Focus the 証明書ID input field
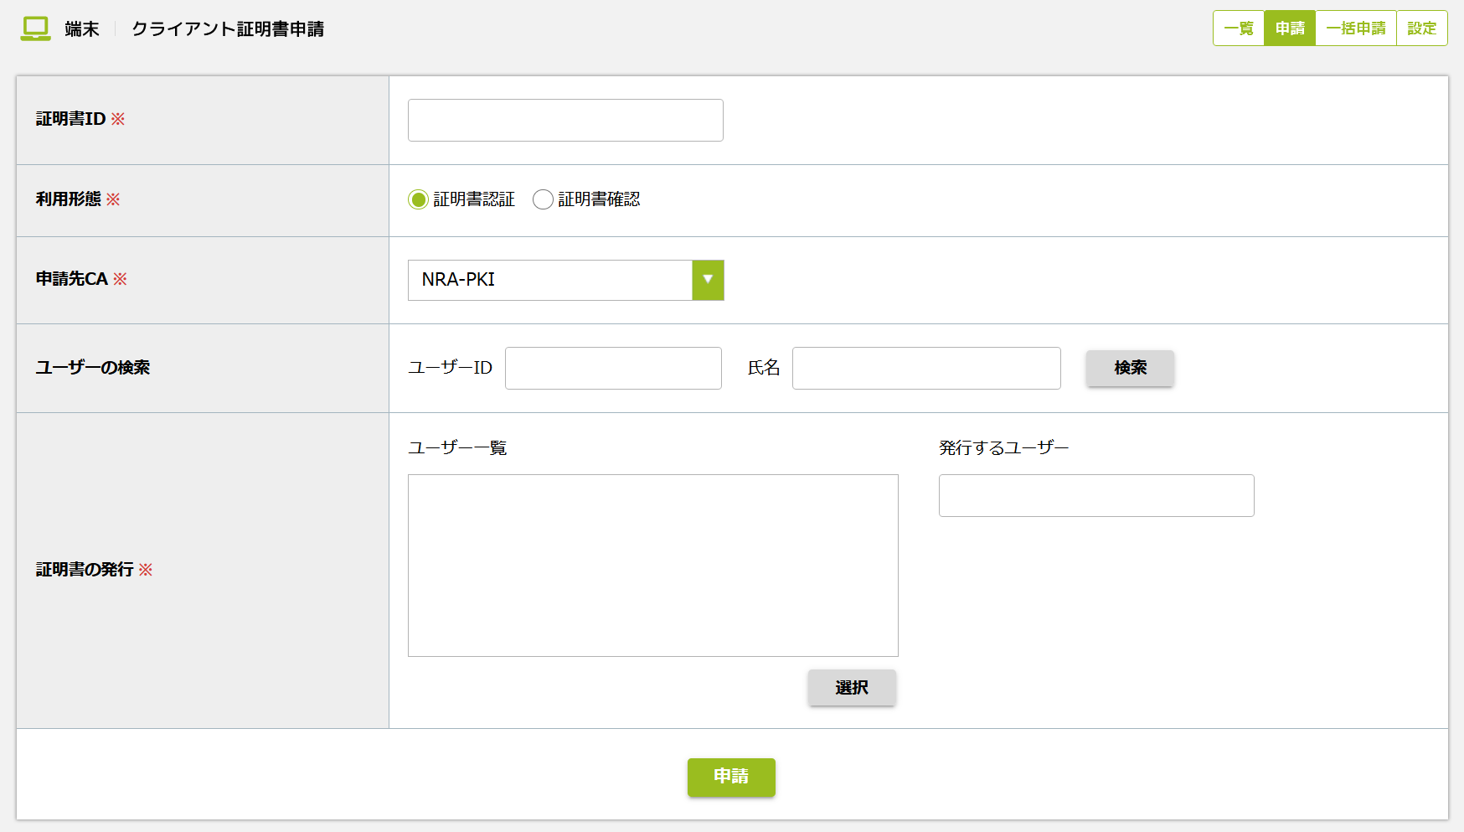This screenshot has width=1464, height=832. coord(565,120)
